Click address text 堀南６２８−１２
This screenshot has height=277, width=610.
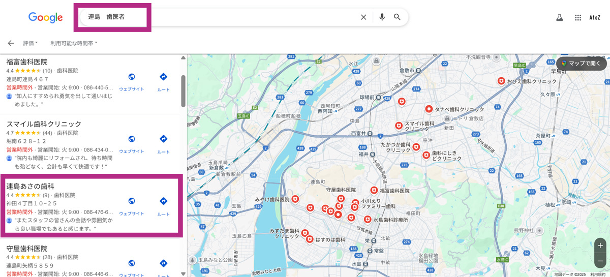pos(26,141)
